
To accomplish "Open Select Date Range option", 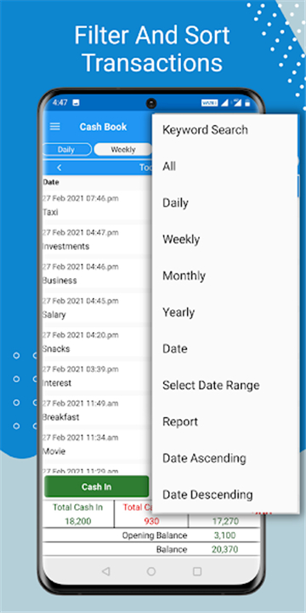I will click(211, 385).
